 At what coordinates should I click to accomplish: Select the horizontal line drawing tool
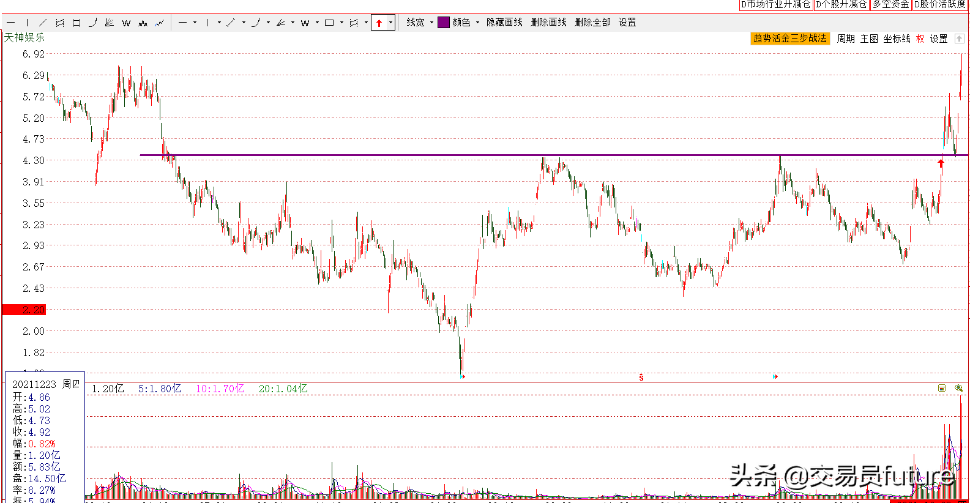pyautogui.click(x=10, y=23)
